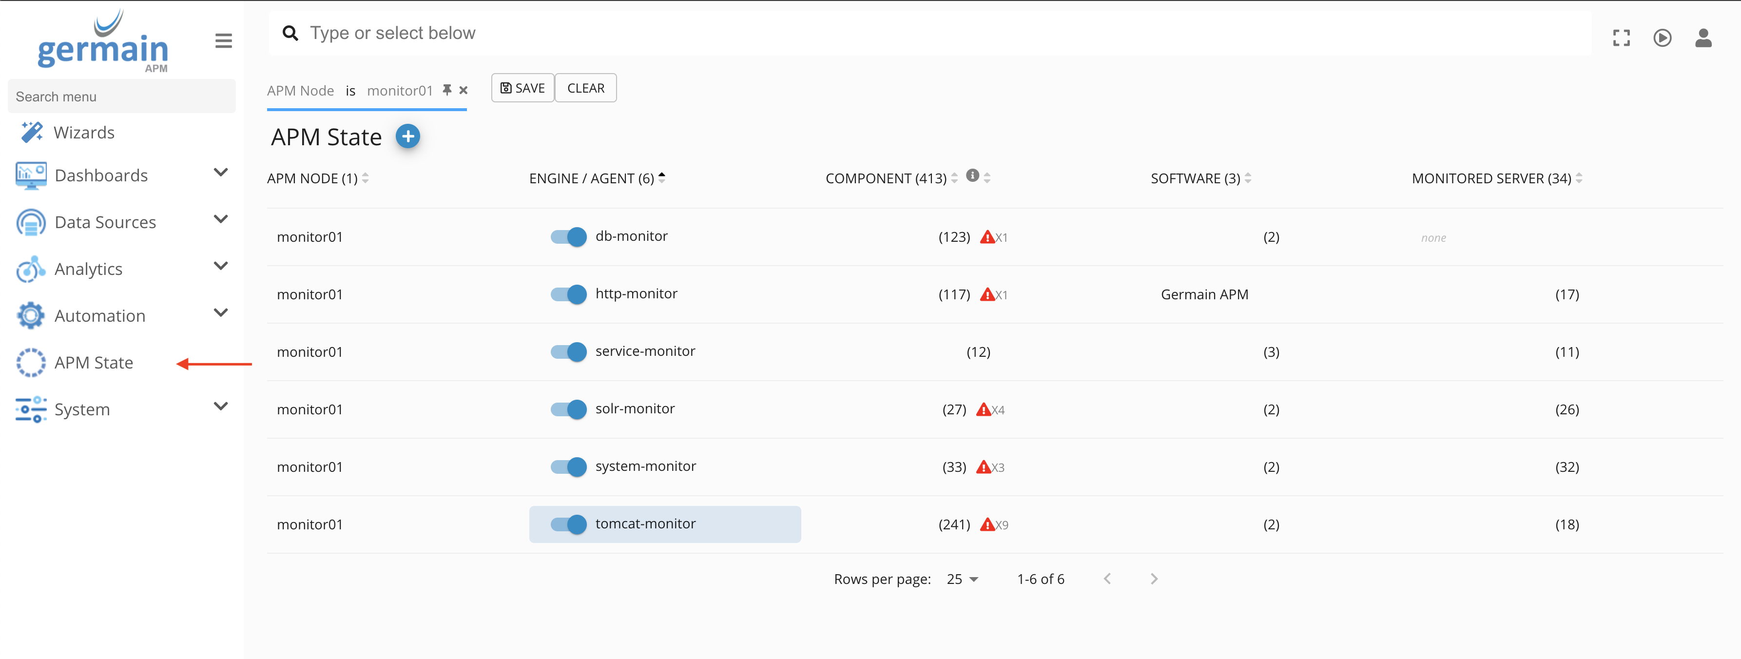Screen dimensions: 1741x659
Task: Click the play circle icon
Action: click(x=1662, y=38)
